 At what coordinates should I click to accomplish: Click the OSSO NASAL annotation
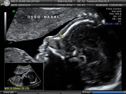43,17
